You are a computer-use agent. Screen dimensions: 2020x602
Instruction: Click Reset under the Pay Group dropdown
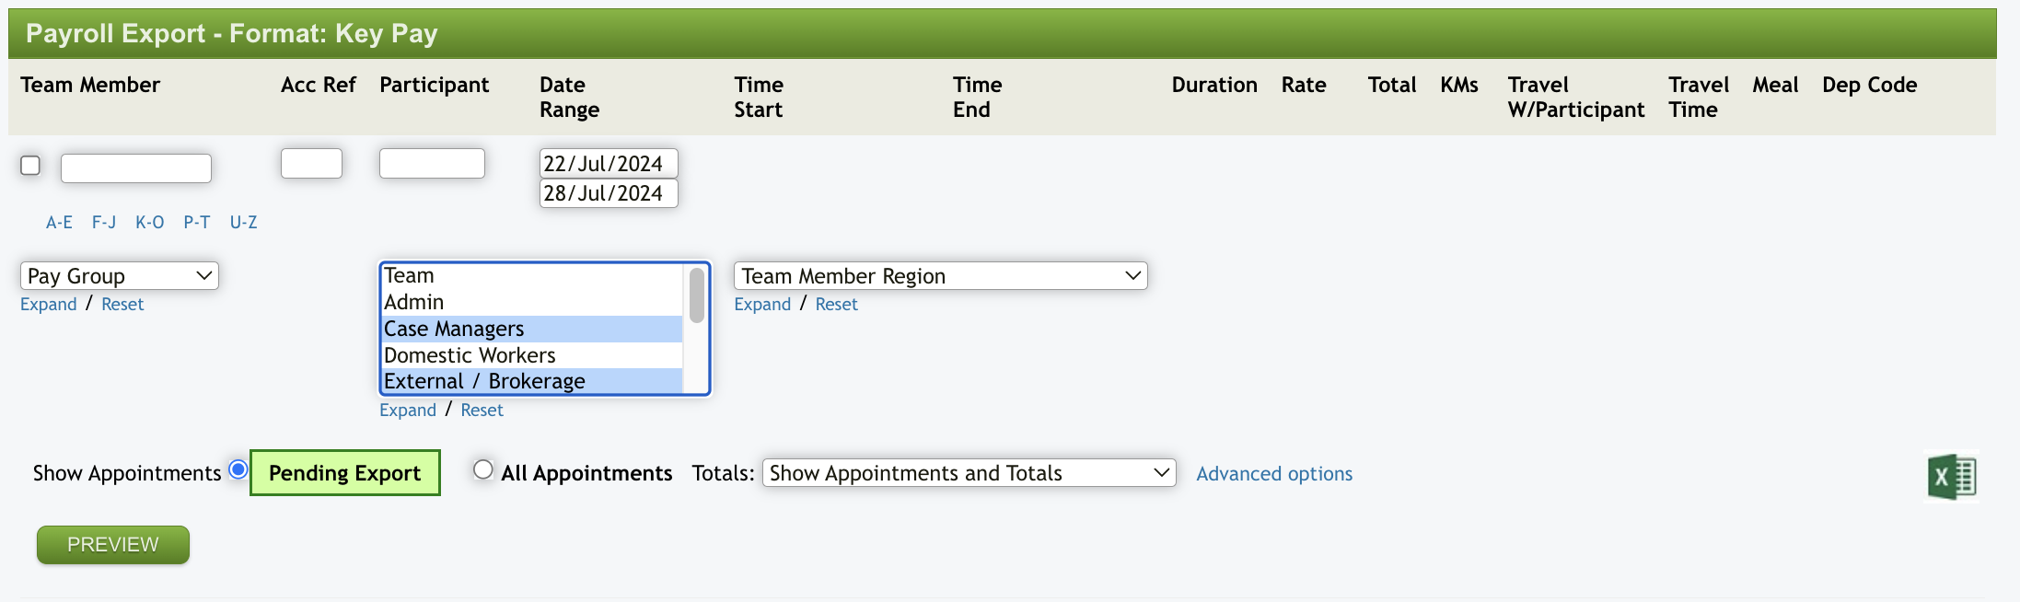tap(122, 305)
